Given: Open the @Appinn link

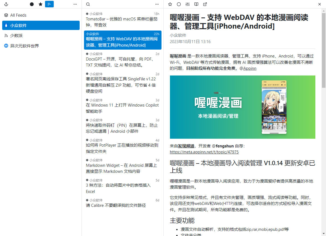Looking at the screenshot, I should coord(250,68).
